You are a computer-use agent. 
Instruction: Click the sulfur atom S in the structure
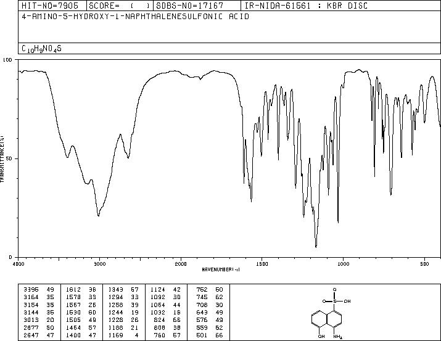(x=335, y=301)
